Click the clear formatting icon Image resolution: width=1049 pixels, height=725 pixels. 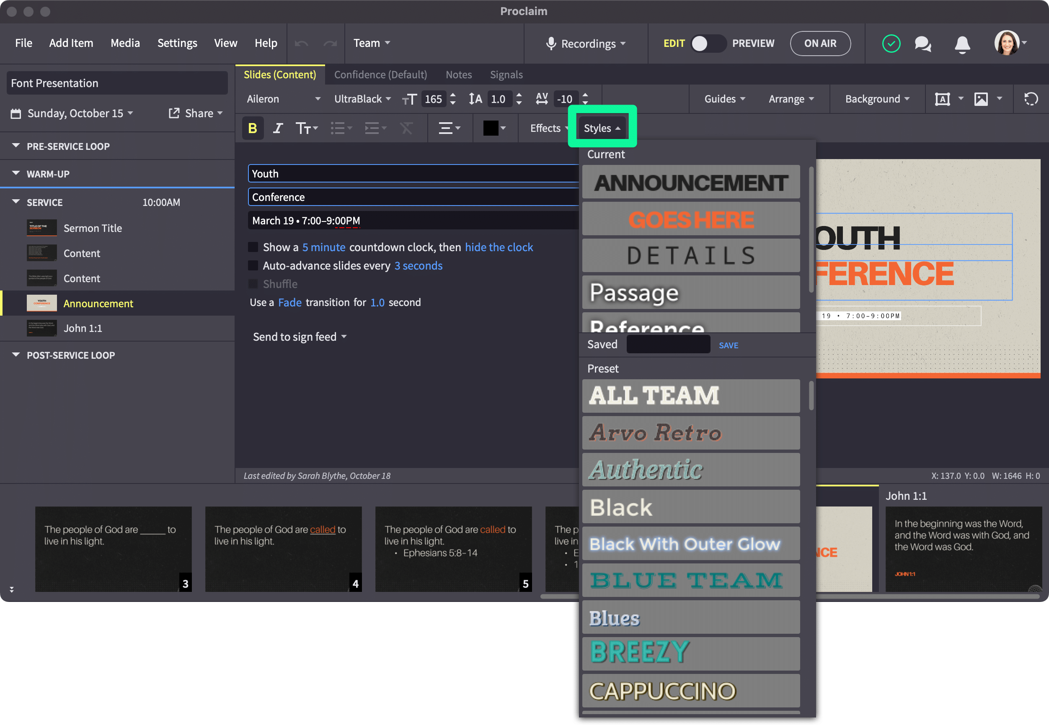click(x=407, y=129)
